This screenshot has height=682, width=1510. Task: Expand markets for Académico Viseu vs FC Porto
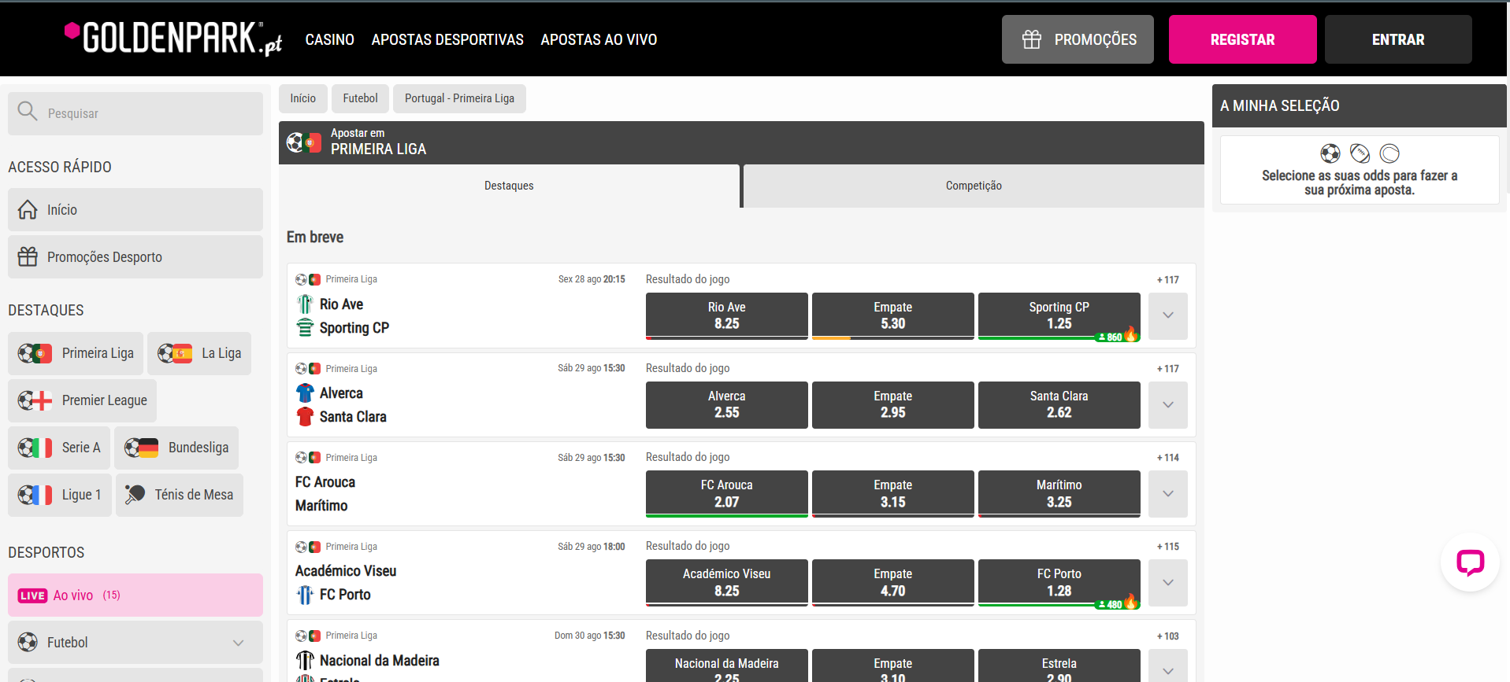point(1168,583)
